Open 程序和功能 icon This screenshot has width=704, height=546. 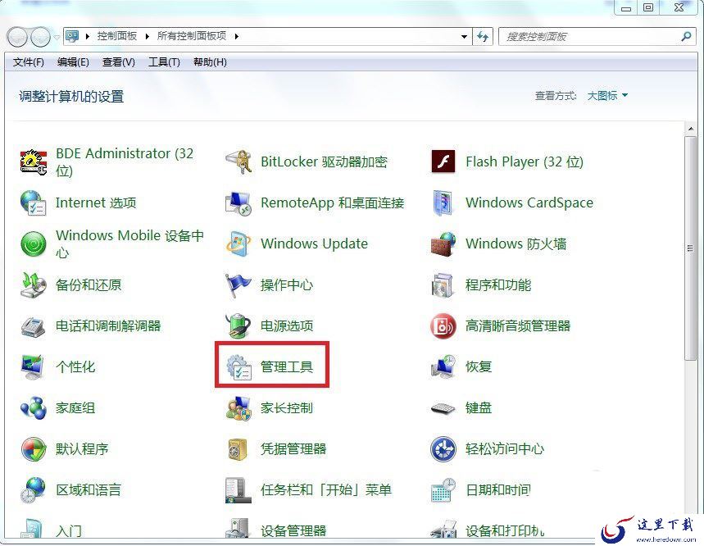point(443,284)
